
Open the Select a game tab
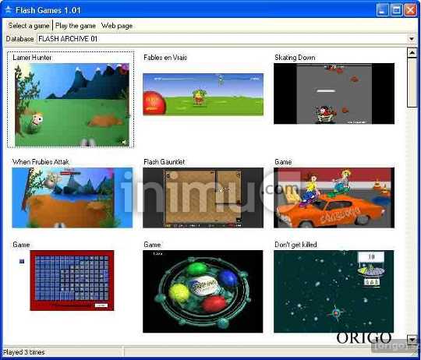tap(29, 26)
